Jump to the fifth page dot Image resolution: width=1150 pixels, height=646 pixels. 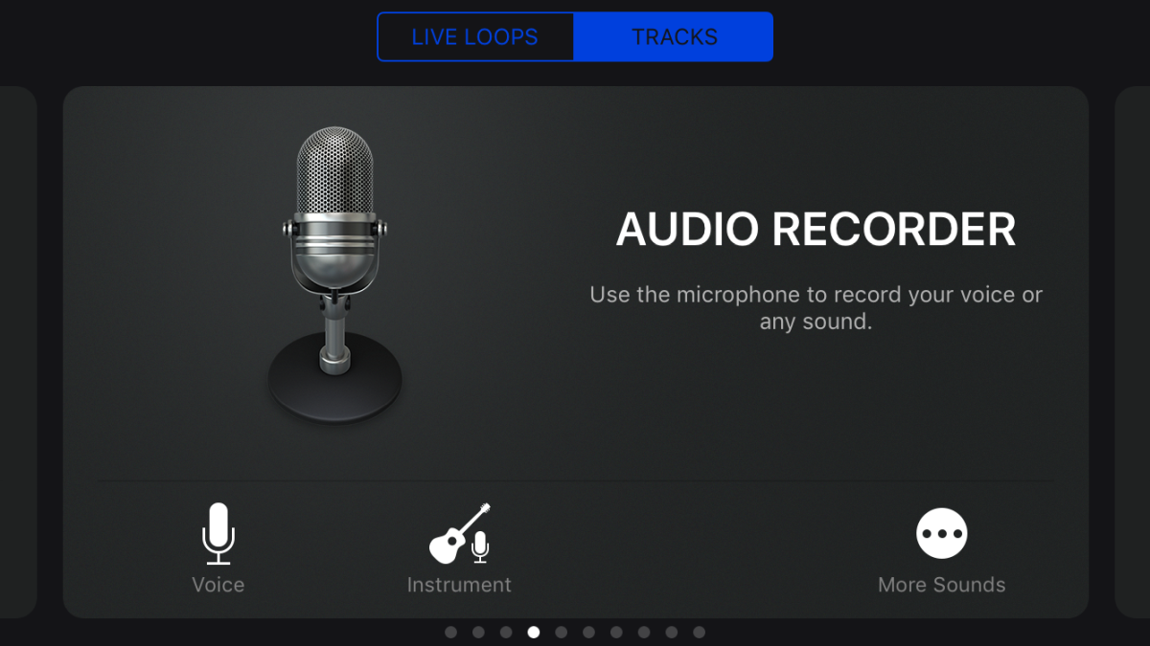(562, 632)
